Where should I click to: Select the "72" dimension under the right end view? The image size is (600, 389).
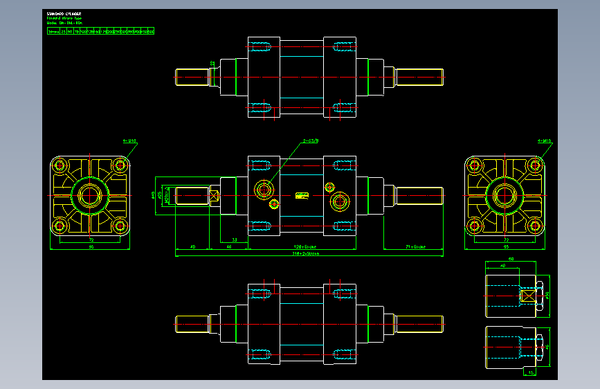tap(506, 240)
